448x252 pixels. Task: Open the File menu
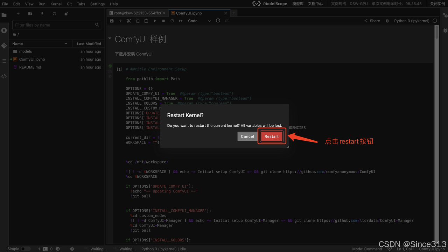(5, 4)
